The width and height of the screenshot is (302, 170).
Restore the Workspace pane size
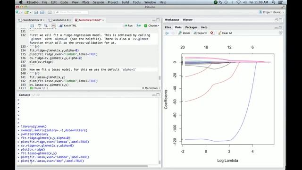pos(276,20)
